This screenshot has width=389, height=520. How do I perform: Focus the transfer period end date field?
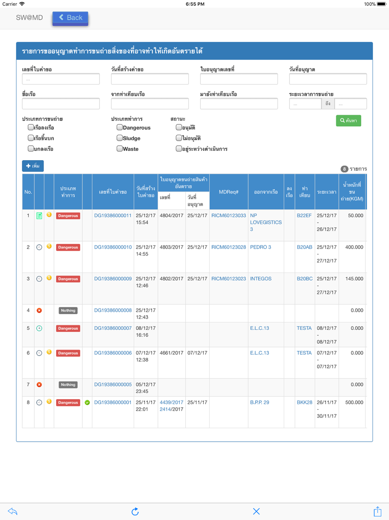click(350, 104)
